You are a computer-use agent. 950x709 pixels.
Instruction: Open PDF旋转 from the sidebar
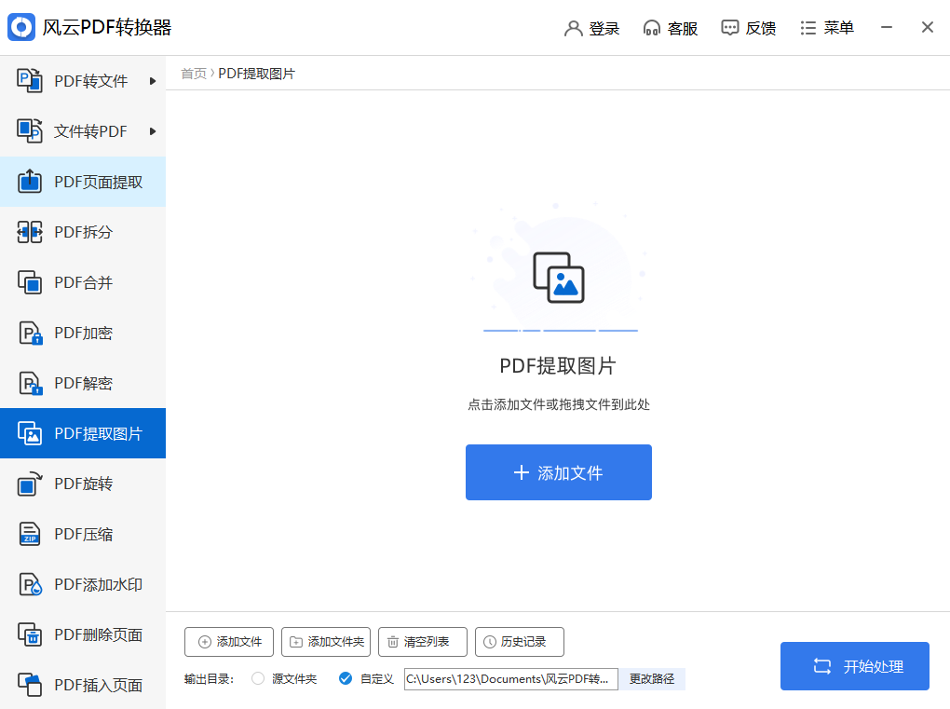coord(83,484)
